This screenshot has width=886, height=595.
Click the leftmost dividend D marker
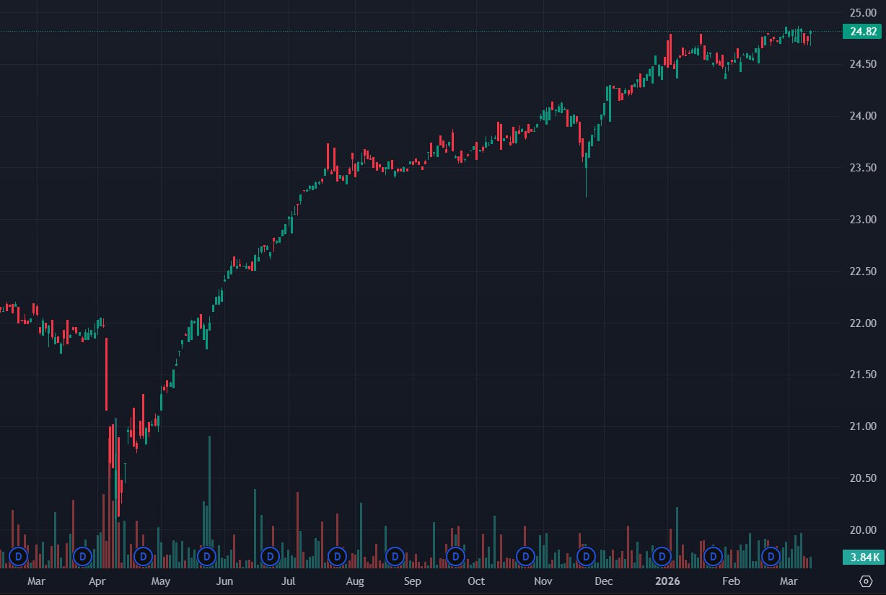19,556
